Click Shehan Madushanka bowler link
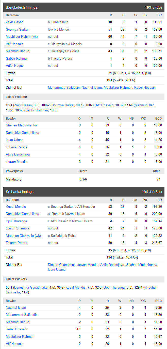Screen dimensions: 167x349 point(21,125)
